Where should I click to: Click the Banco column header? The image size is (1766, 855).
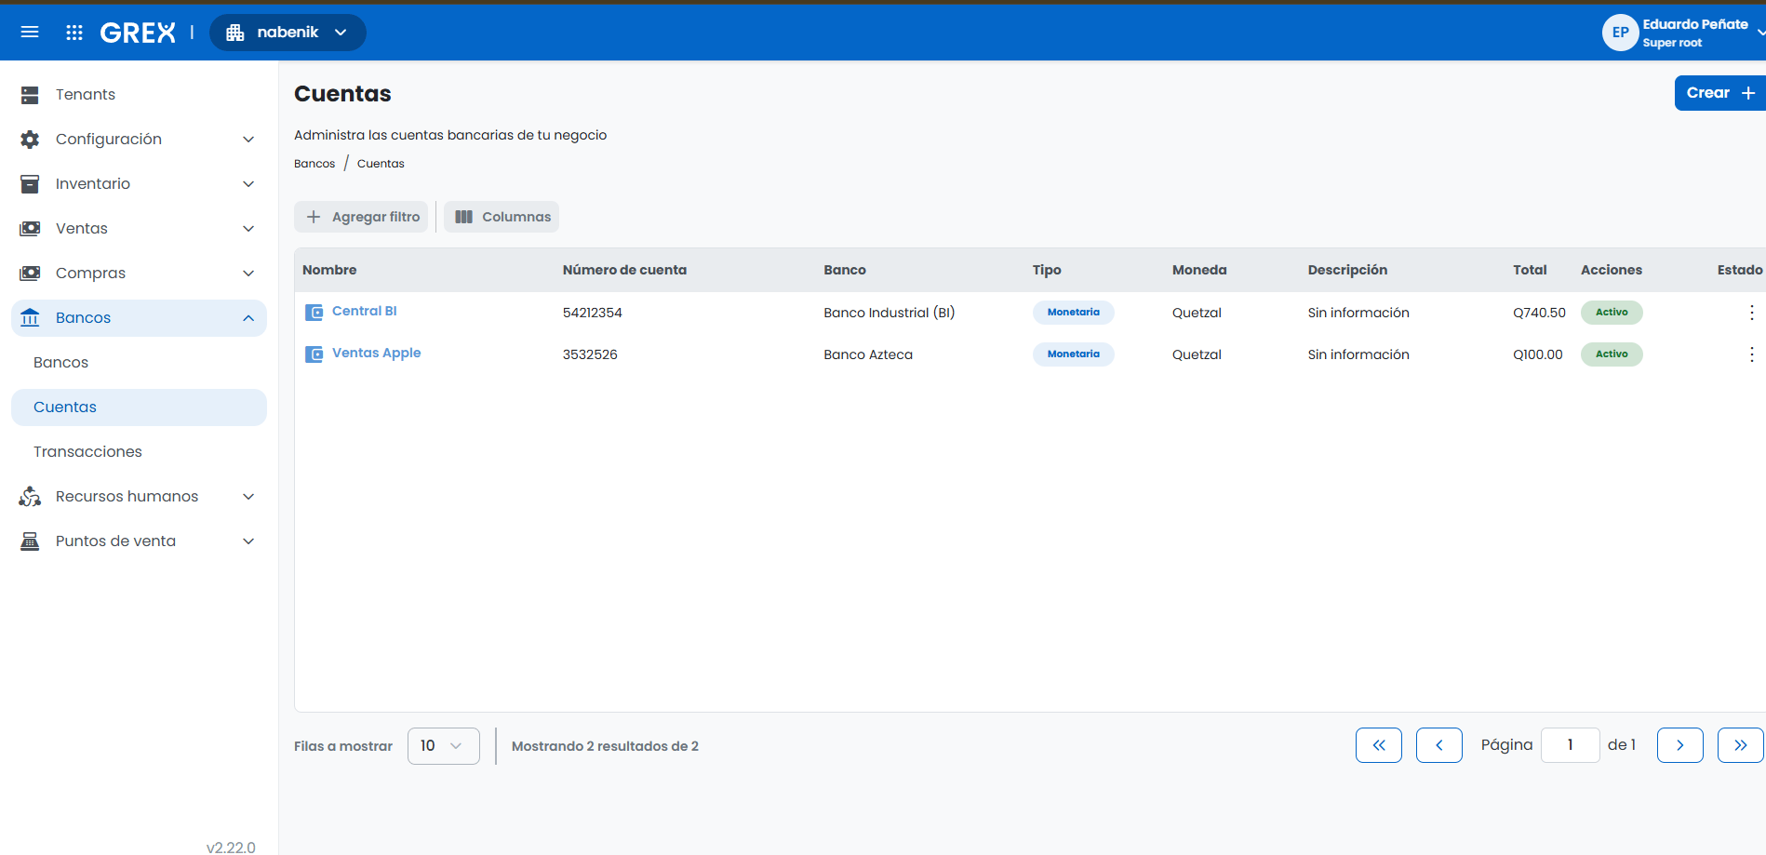(845, 270)
